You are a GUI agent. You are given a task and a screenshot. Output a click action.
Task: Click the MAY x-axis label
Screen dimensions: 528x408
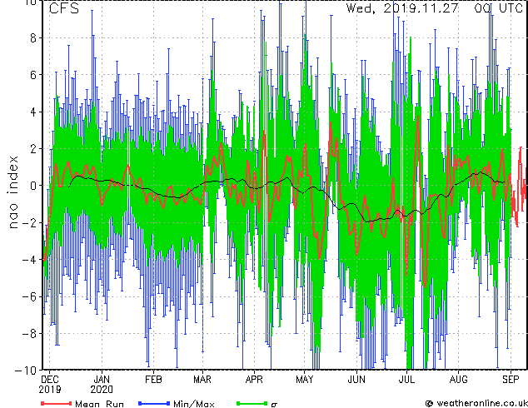[305, 380]
